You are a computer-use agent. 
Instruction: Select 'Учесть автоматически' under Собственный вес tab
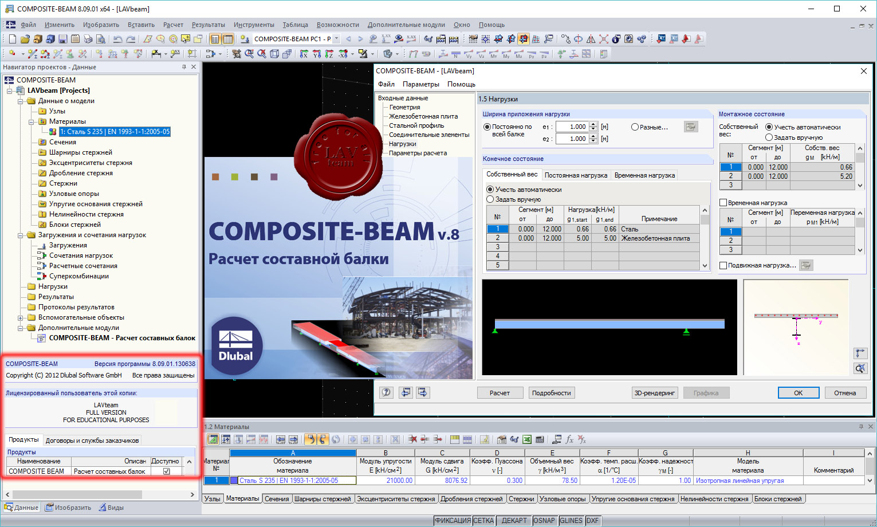click(x=490, y=189)
